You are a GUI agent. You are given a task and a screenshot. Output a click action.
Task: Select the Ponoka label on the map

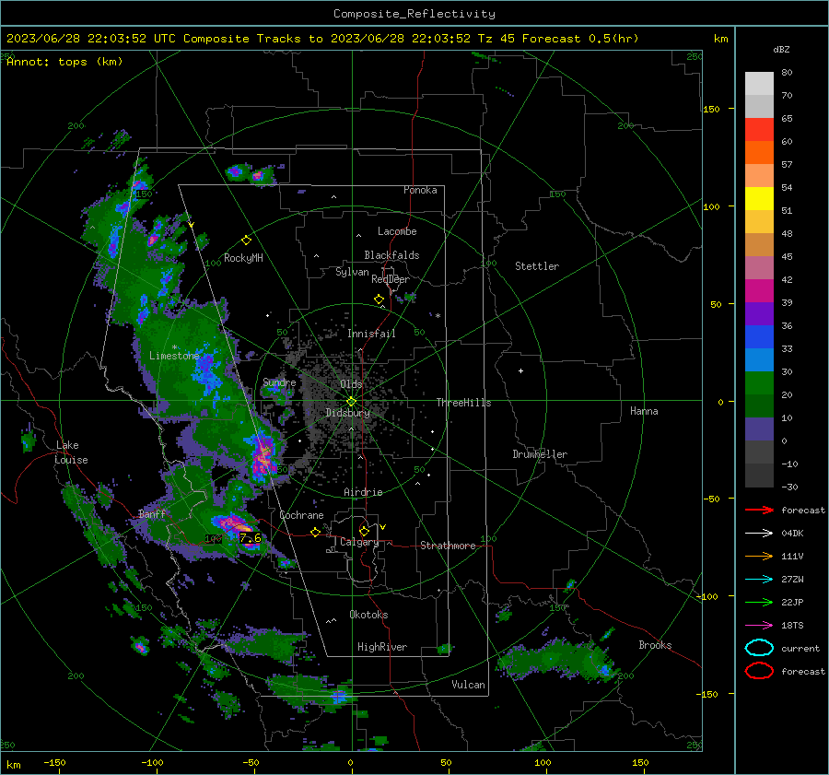pyautogui.click(x=420, y=190)
